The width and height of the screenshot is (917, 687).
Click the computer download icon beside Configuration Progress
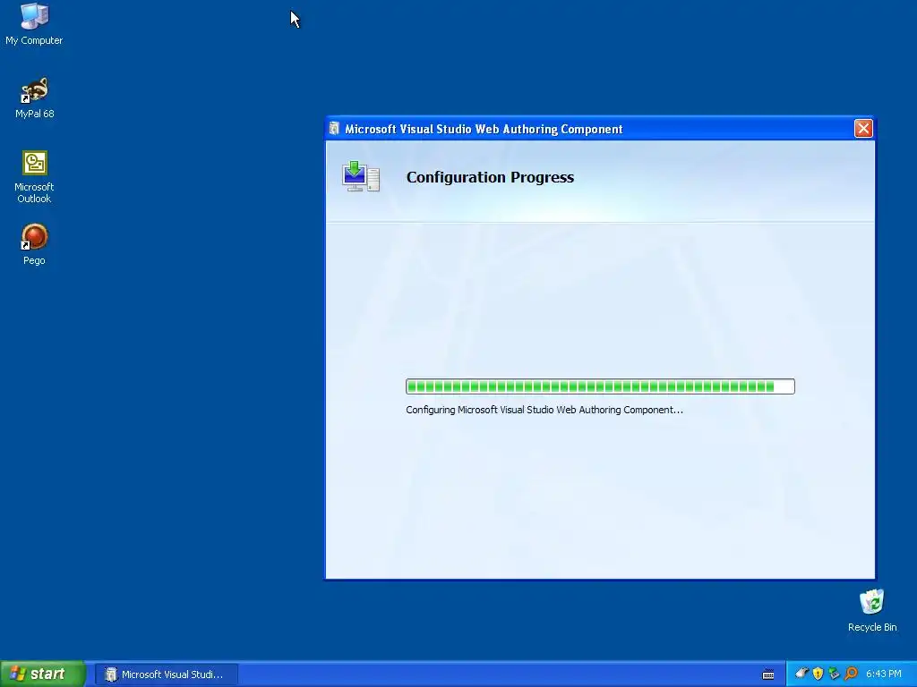pos(361,176)
